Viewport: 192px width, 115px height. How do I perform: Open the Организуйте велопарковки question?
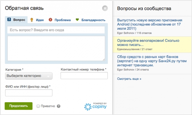(148, 43)
